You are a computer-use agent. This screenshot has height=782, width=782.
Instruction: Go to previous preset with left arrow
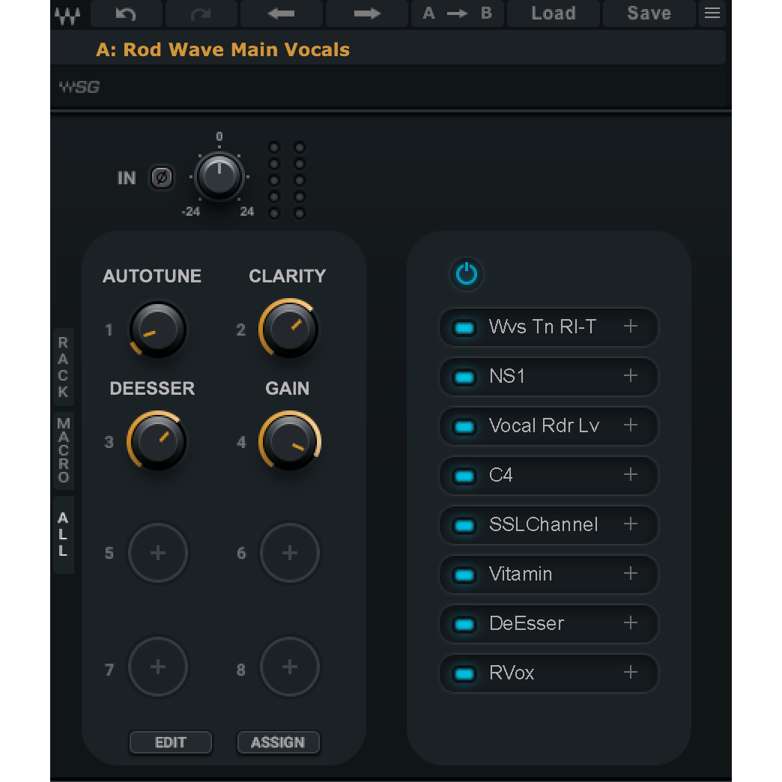pyautogui.click(x=282, y=13)
